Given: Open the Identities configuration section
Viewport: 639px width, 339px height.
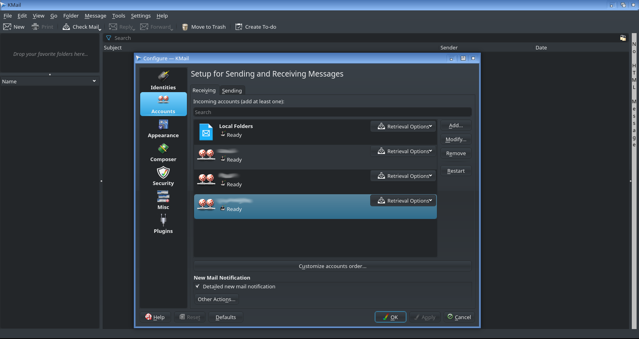Looking at the screenshot, I should coord(163,80).
